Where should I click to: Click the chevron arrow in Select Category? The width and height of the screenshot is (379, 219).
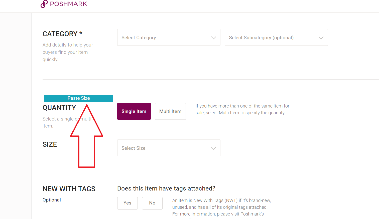tap(213, 38)
